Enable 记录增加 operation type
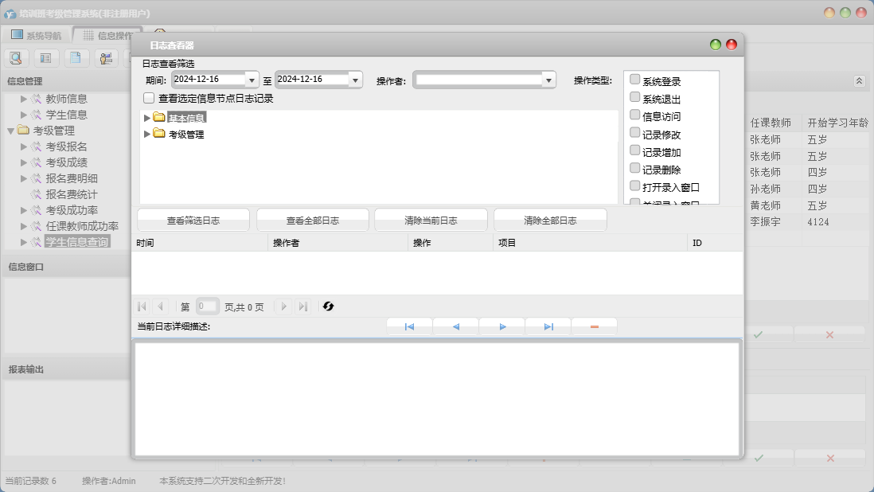 coord(634,150)
